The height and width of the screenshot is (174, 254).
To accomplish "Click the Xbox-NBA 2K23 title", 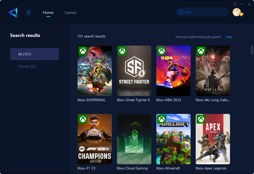I will coord(169,100).
